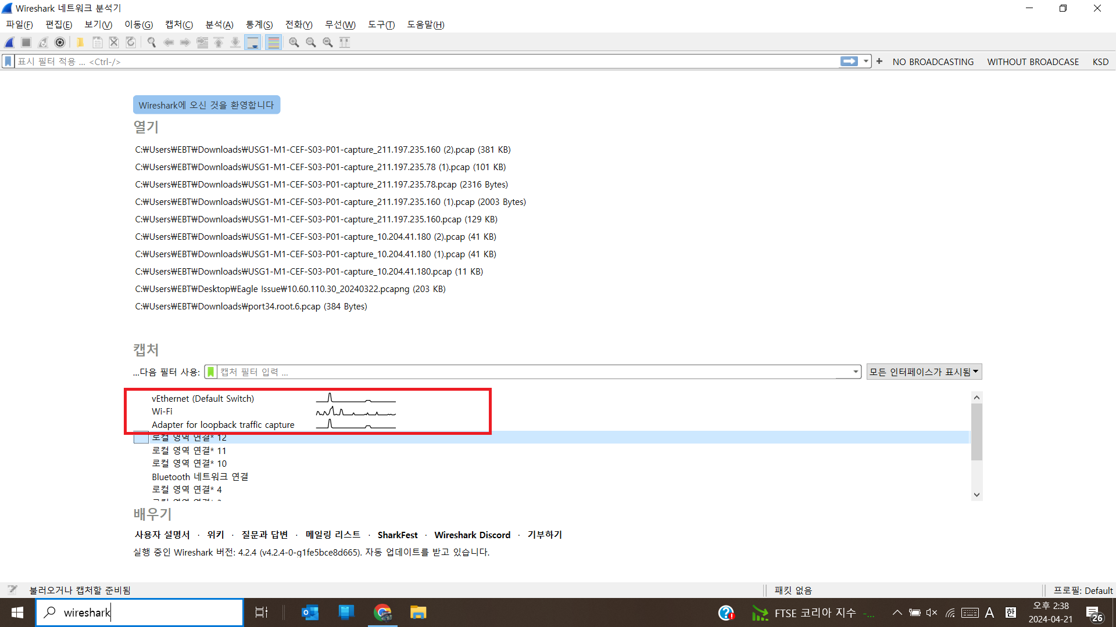The width and height of the screenshot is (1116, 627).
Task: Open the 캡처(C) menu
Action: tap(178, 24)
